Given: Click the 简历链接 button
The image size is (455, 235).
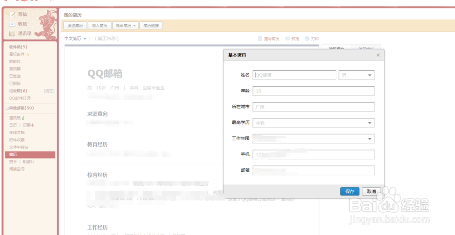Looking at the screenshot, I should click(151, 26).
